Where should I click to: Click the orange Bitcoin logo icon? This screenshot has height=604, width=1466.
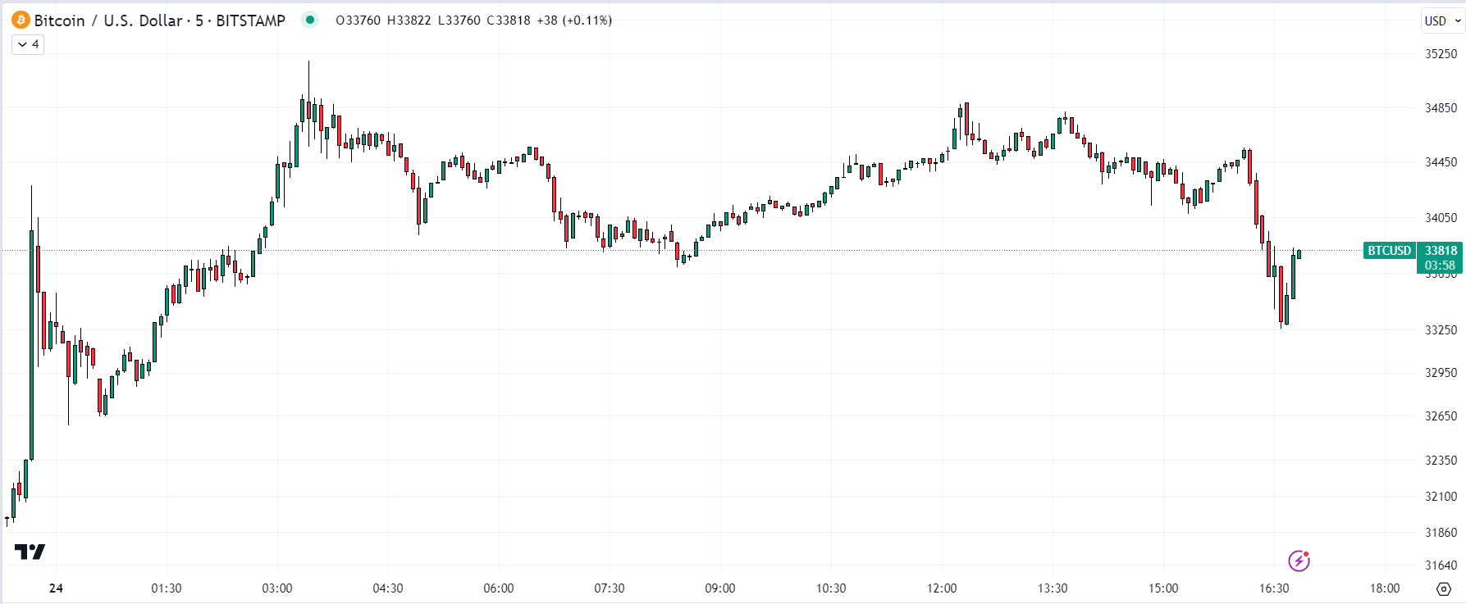pos(21,20)
